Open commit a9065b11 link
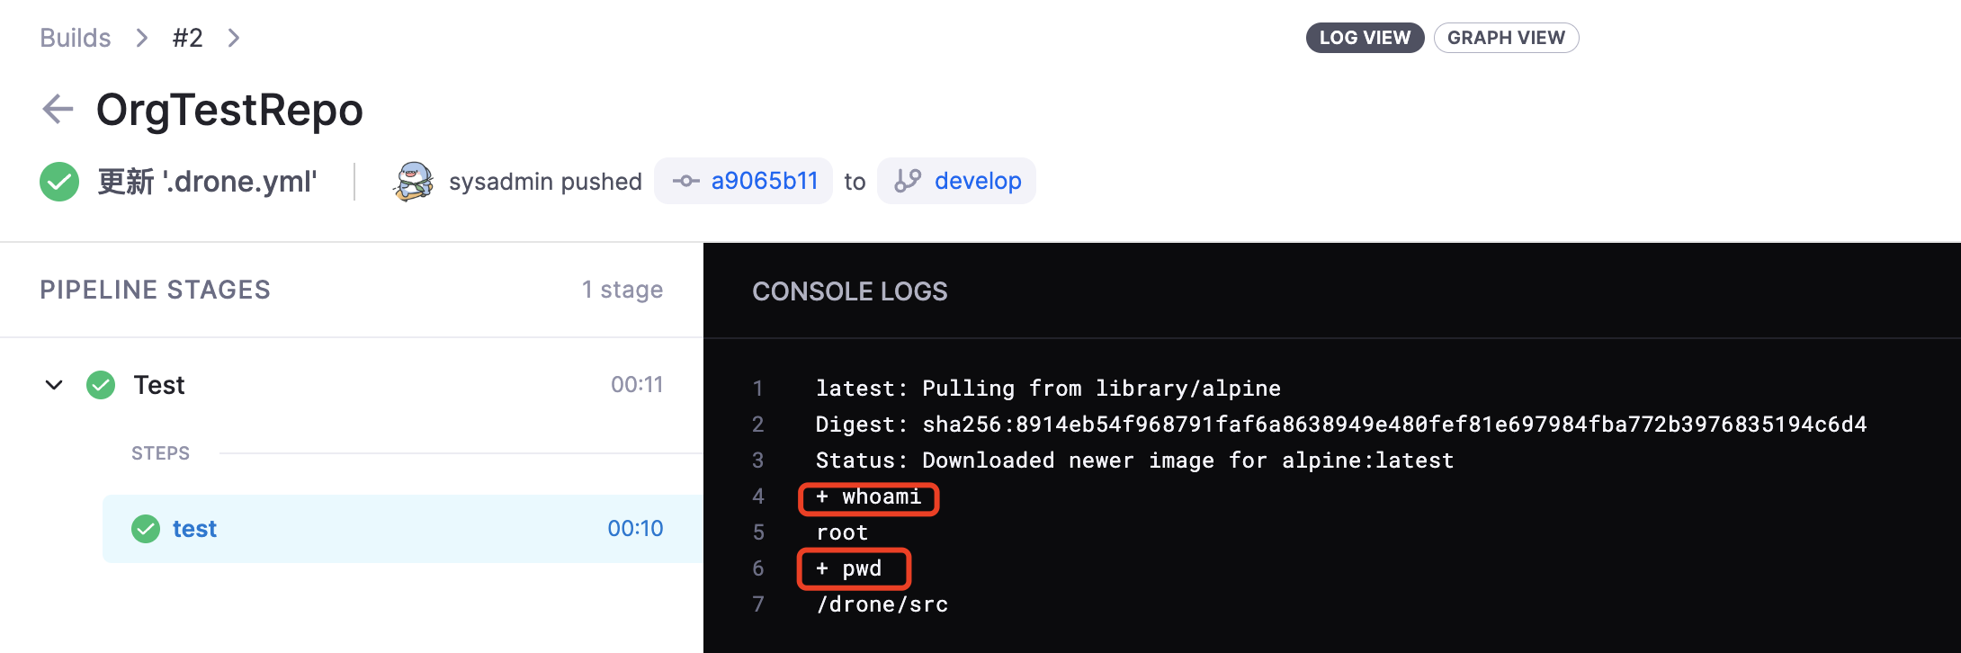This screenshot has width=1961, height=653. point(765,182)
